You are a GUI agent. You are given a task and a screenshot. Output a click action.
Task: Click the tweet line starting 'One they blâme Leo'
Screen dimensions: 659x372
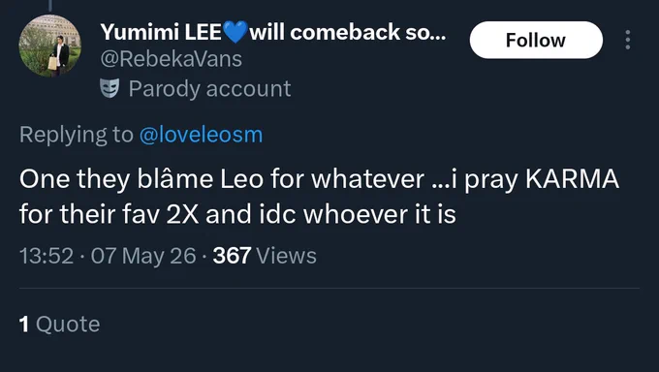tap(319, 179)
